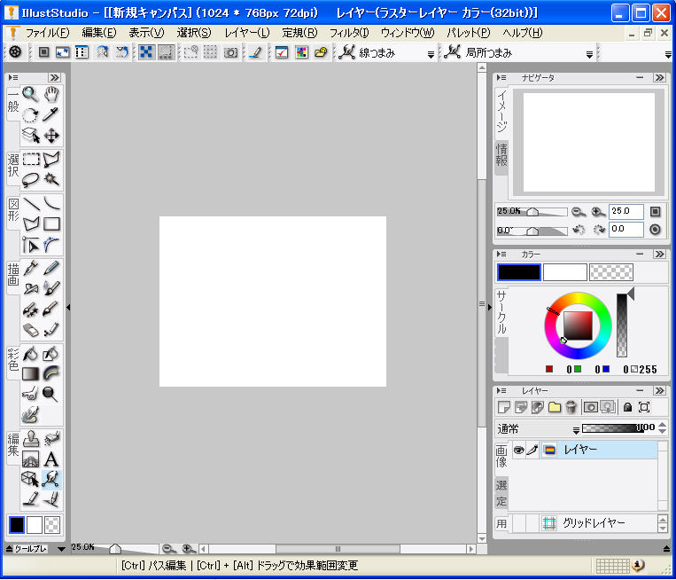Switch to the 選定 tab in Layer panel

pyautogui.click(x=501, y=493)
